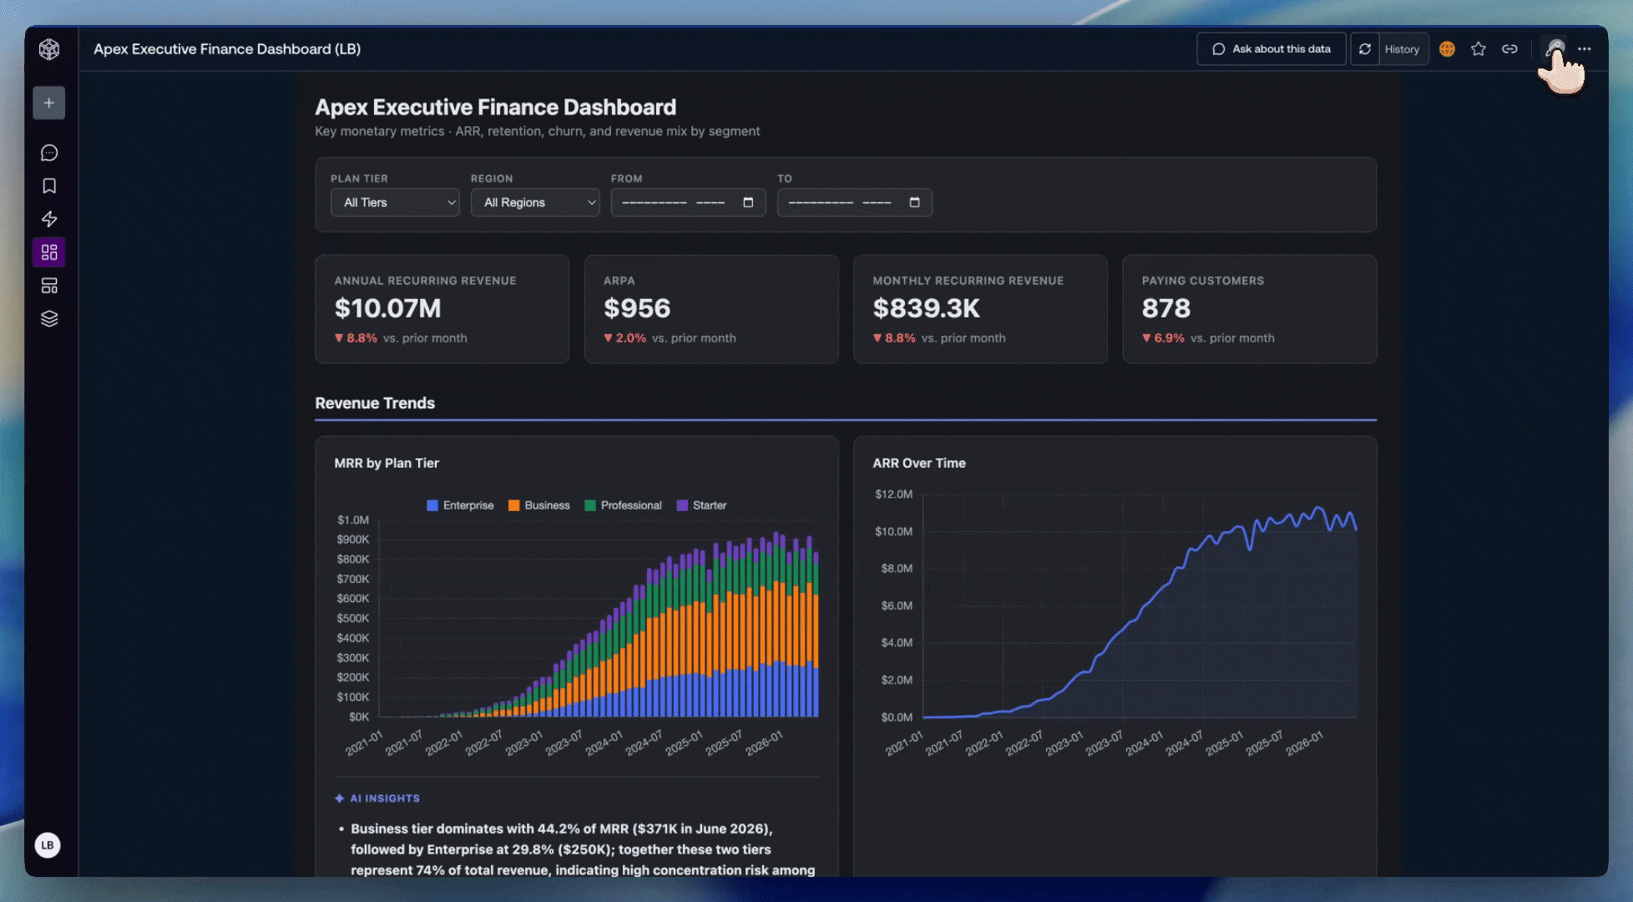Open the calendar picker in the To field
Image resolution: width=1633 pixels, height=902 pixels.
(x=914, y=202)
